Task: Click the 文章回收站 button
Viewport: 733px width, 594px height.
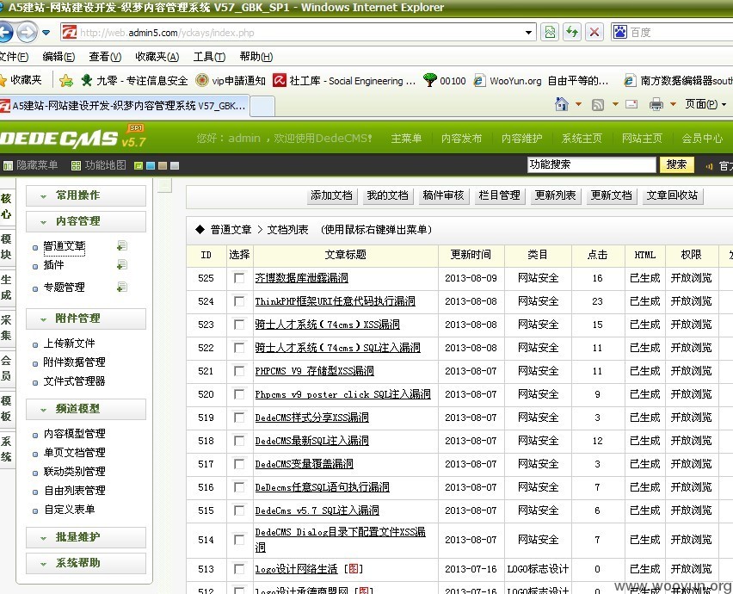Action: [672, 195]
